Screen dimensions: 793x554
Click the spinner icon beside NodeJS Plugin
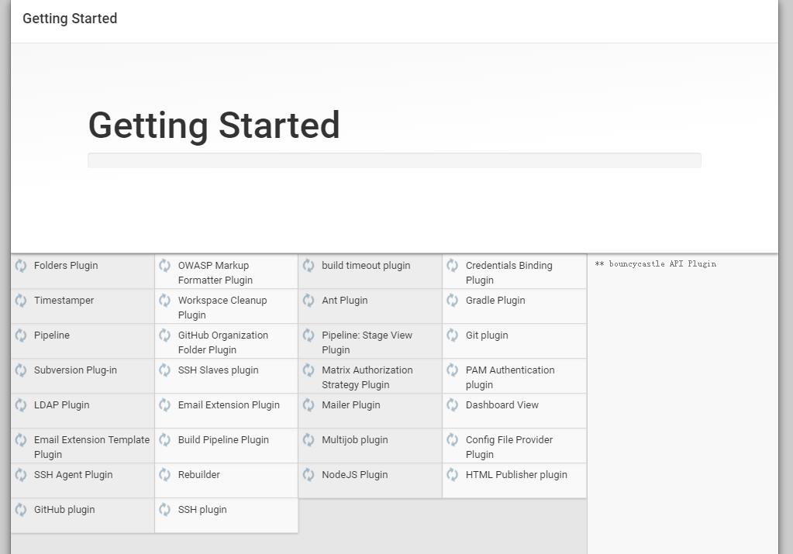pyautogui.click(x=309, y=475)
